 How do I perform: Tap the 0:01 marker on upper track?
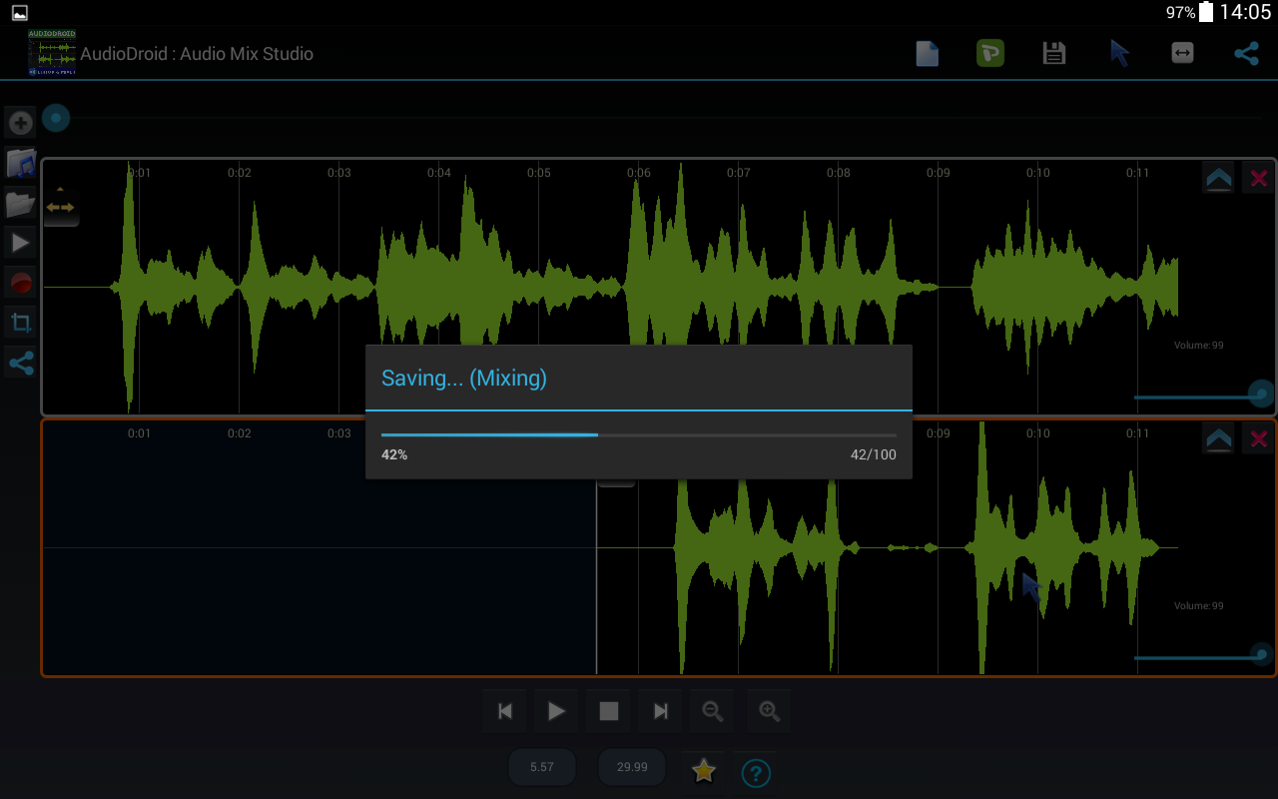[x=140, y=173]
